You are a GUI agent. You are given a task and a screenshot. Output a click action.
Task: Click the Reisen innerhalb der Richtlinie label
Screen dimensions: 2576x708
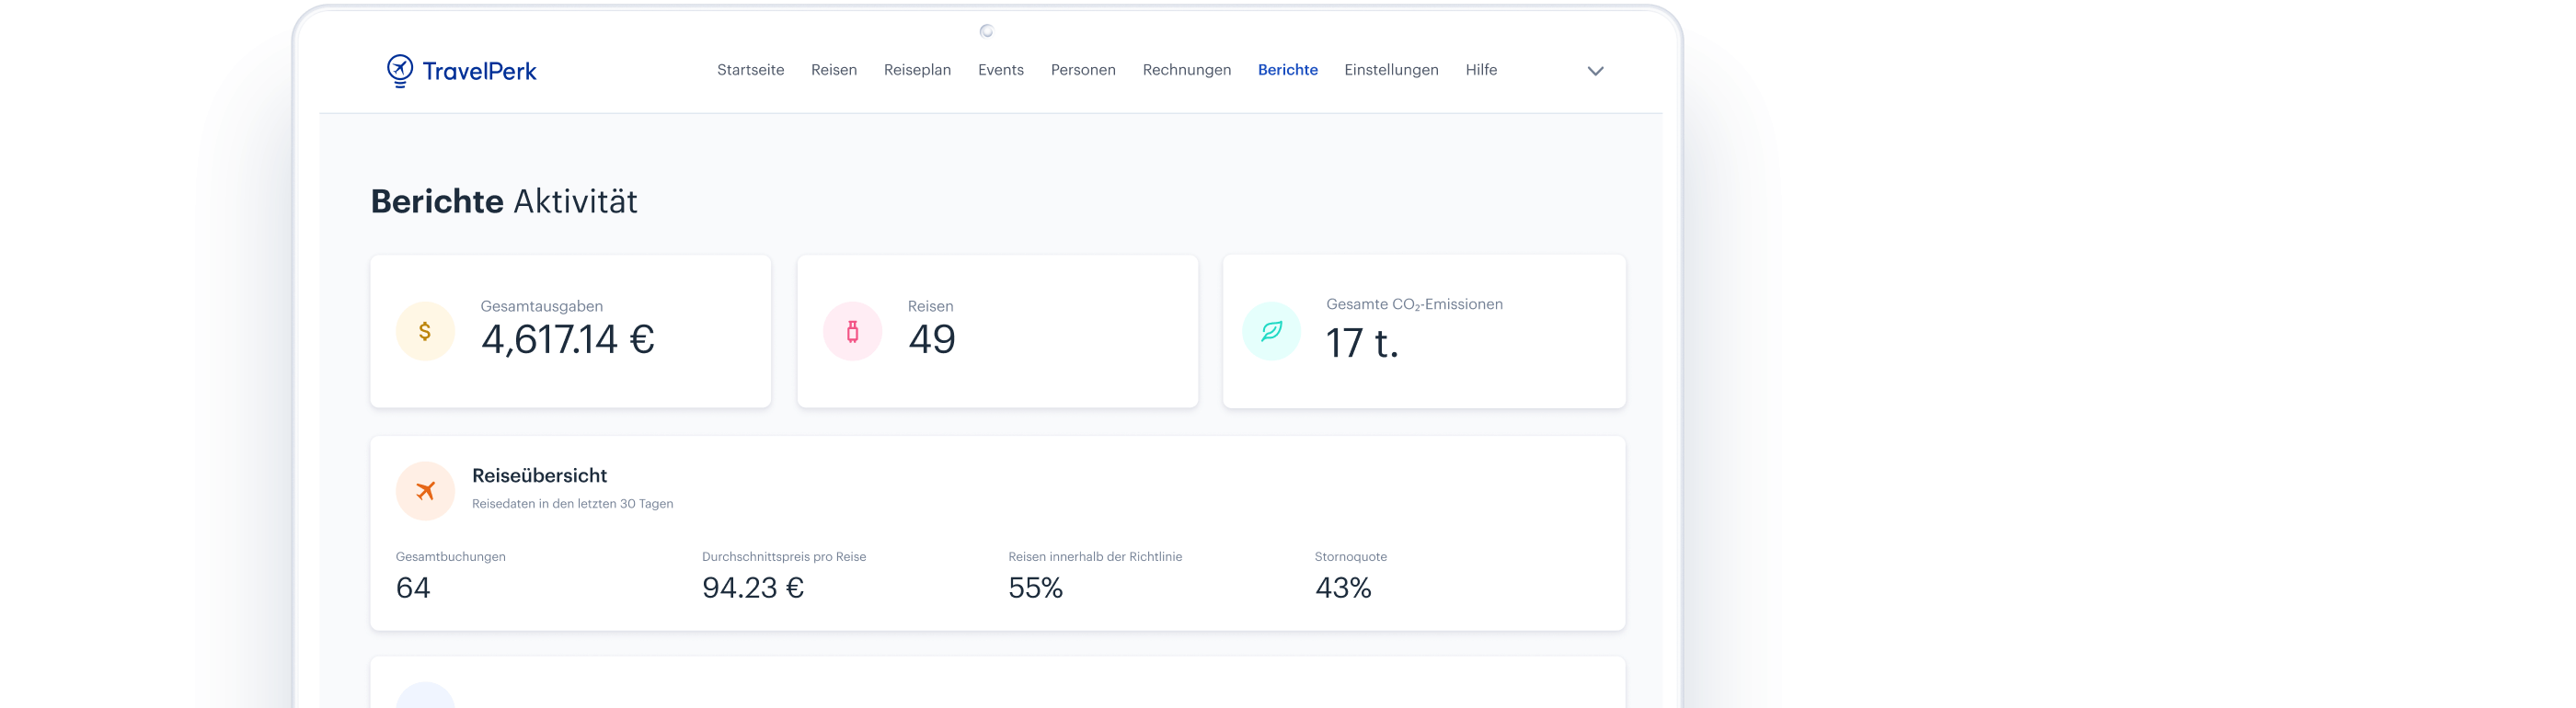[1095, 557]
